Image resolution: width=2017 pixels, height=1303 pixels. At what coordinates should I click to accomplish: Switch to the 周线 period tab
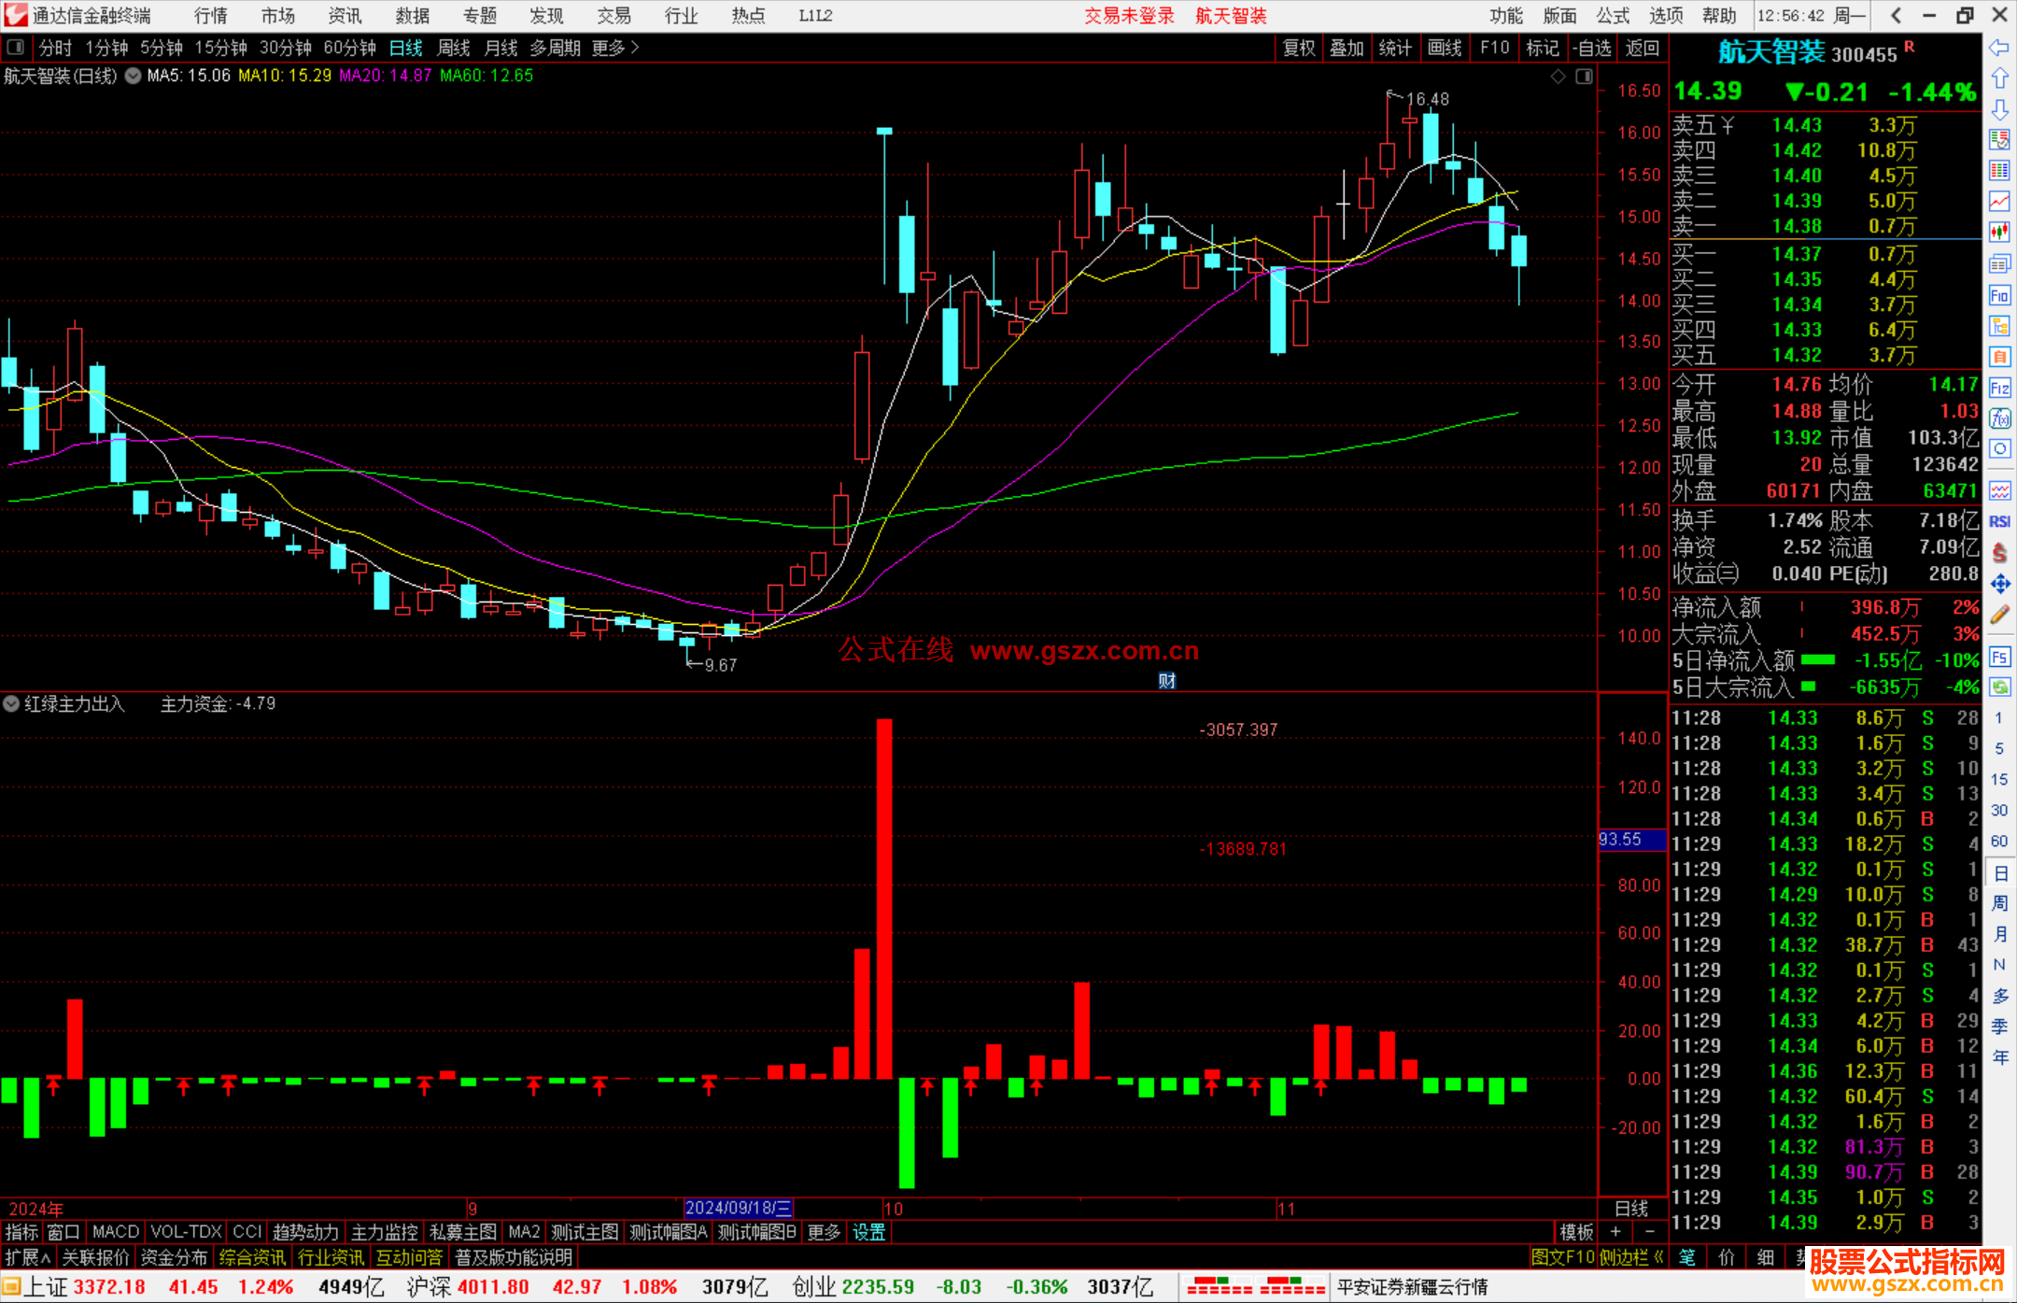[454, 48]
